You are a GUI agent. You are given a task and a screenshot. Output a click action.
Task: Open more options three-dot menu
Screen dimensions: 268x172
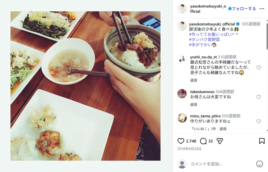(262, 9)
